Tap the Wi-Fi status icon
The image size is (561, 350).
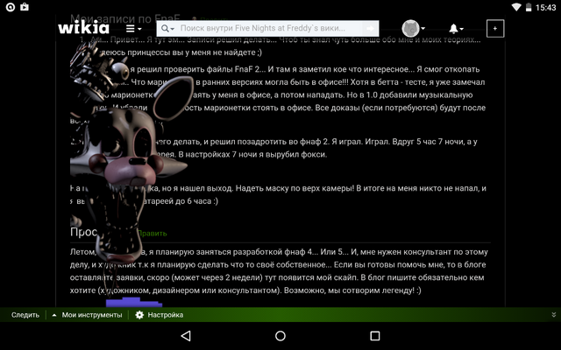tap(516, 7)
